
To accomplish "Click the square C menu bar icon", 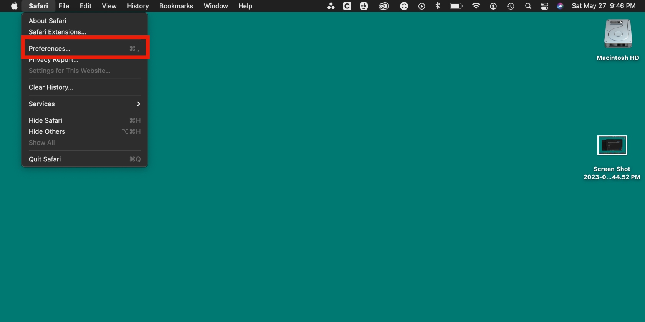I will tap(347, 6).
